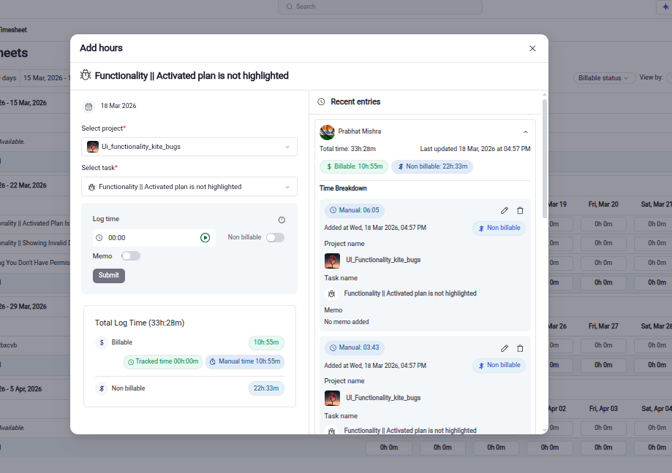
Task: Click the Timesheet breadcrumb in background
Action: 13,30
